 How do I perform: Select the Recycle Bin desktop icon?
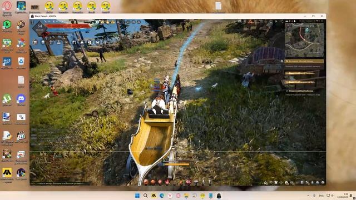21,63
